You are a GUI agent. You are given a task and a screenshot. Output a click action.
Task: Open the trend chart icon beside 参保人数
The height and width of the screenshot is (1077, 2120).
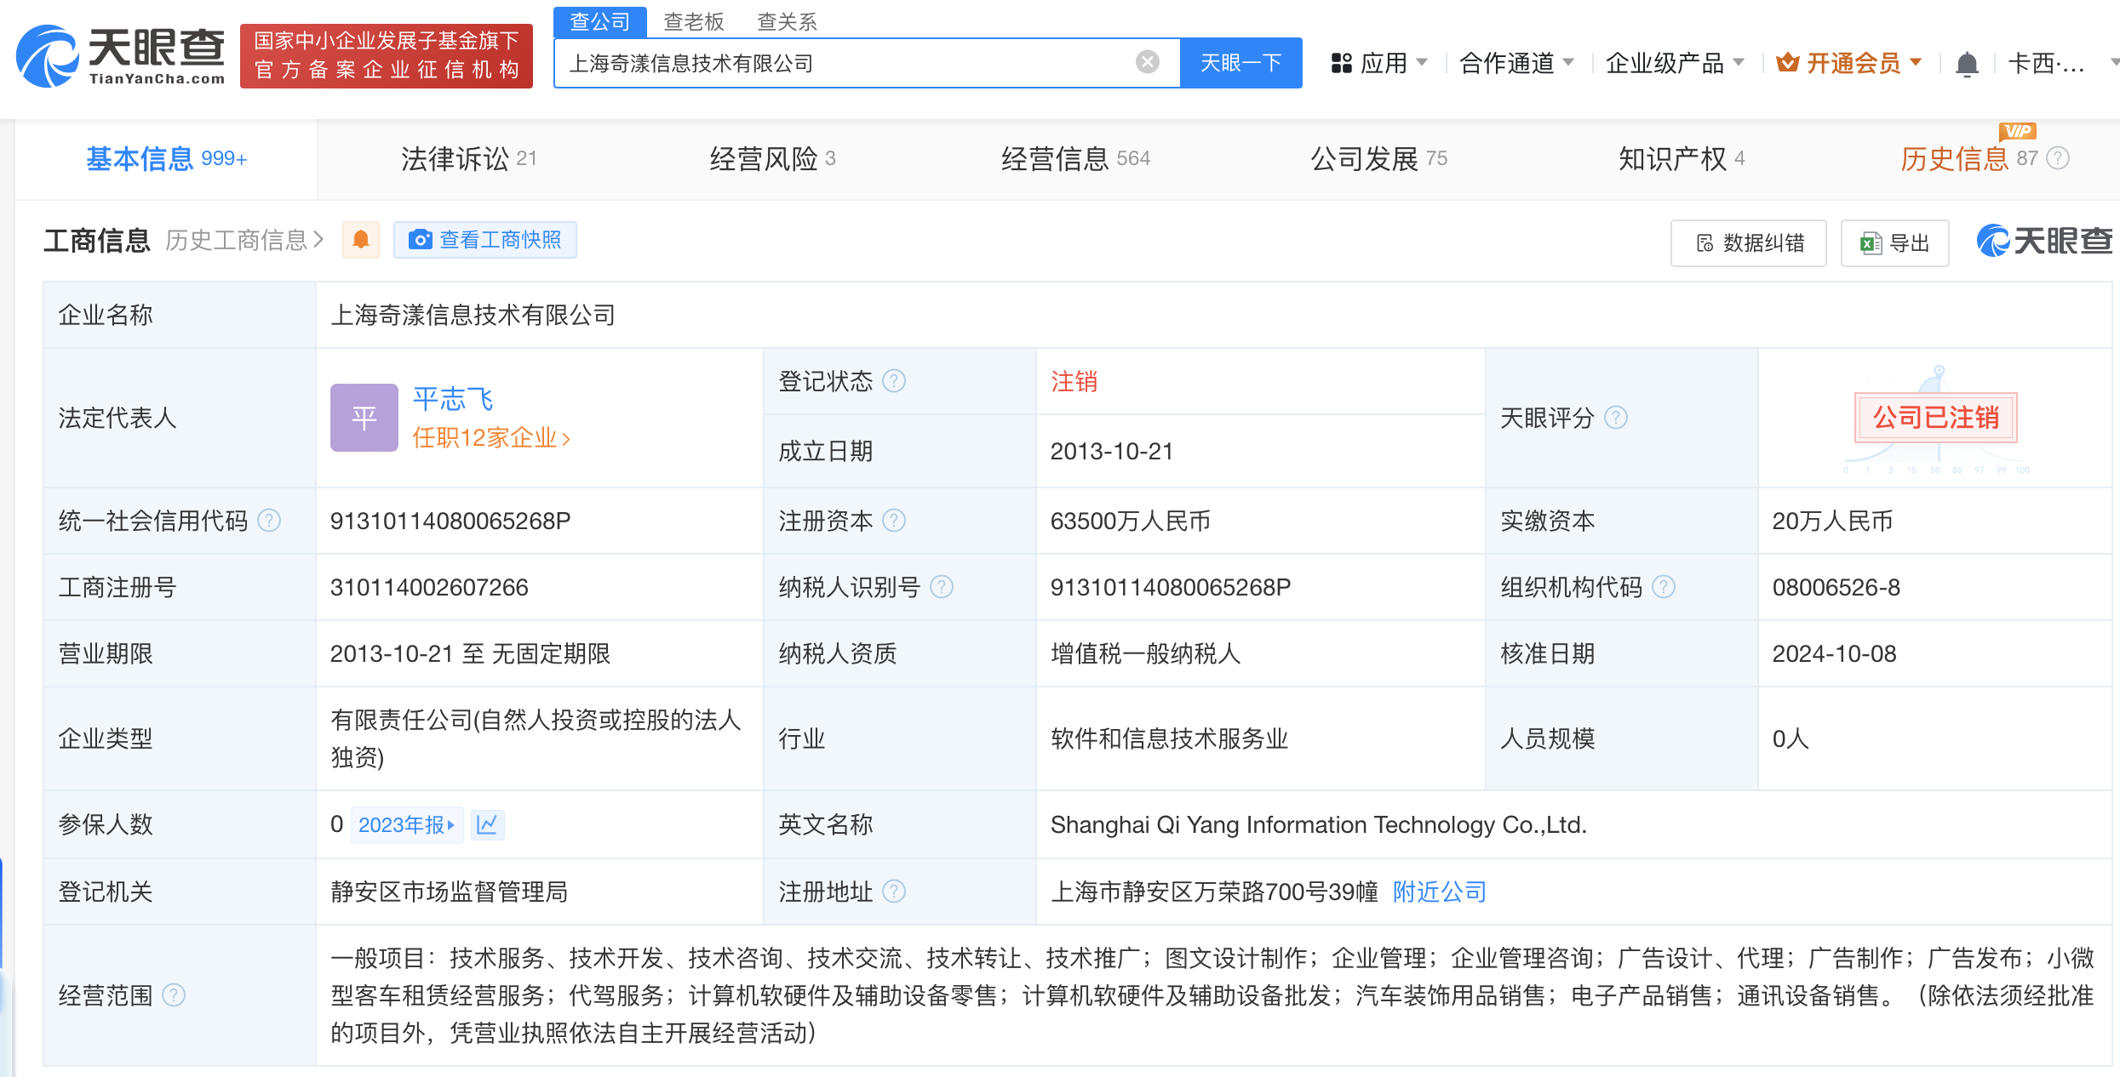488,824
